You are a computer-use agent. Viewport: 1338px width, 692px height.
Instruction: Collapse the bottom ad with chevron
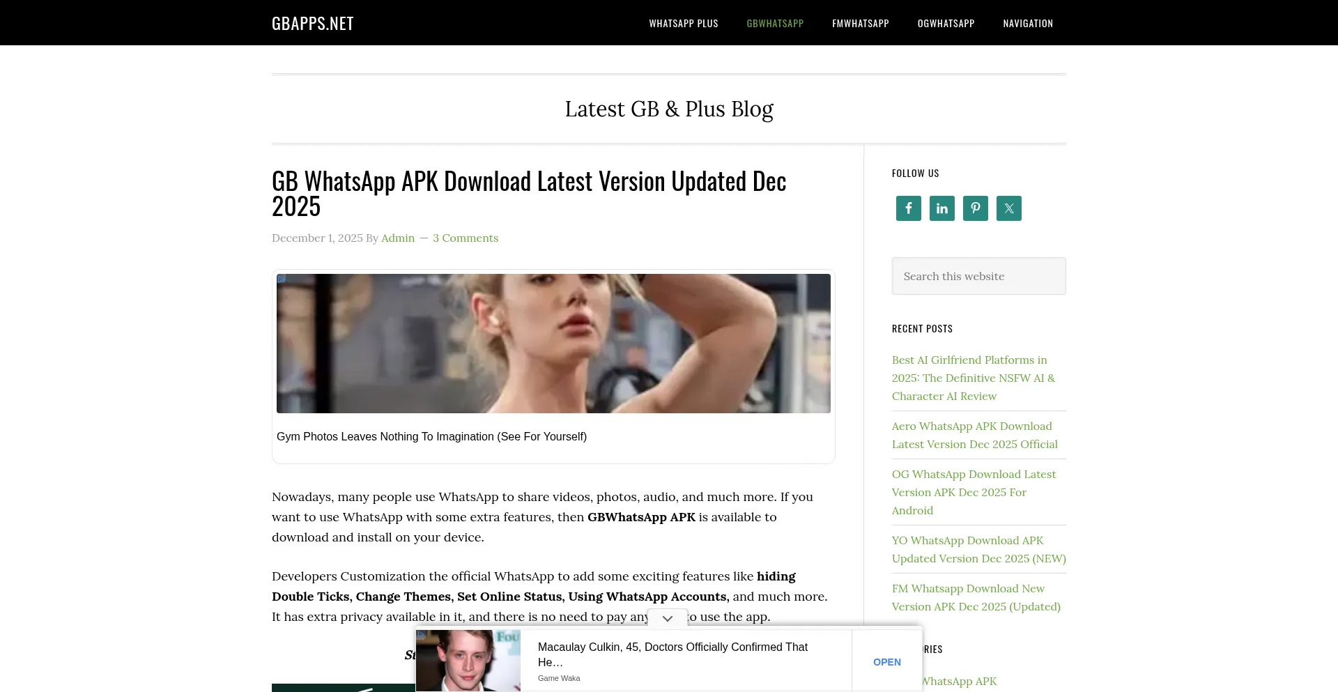667,618
